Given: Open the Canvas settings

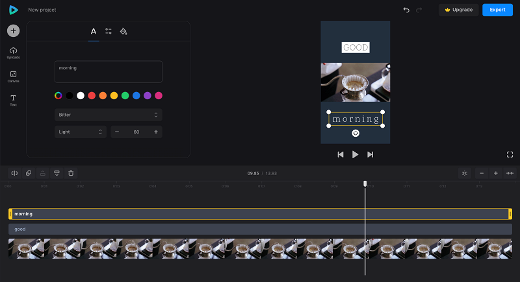Looking at the screenshot, I should click(13, 76).
